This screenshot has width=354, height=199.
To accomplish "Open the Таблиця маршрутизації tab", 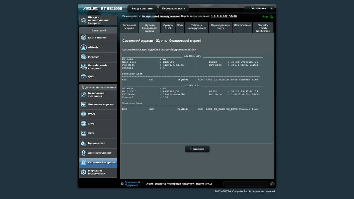I will (196, 28).
